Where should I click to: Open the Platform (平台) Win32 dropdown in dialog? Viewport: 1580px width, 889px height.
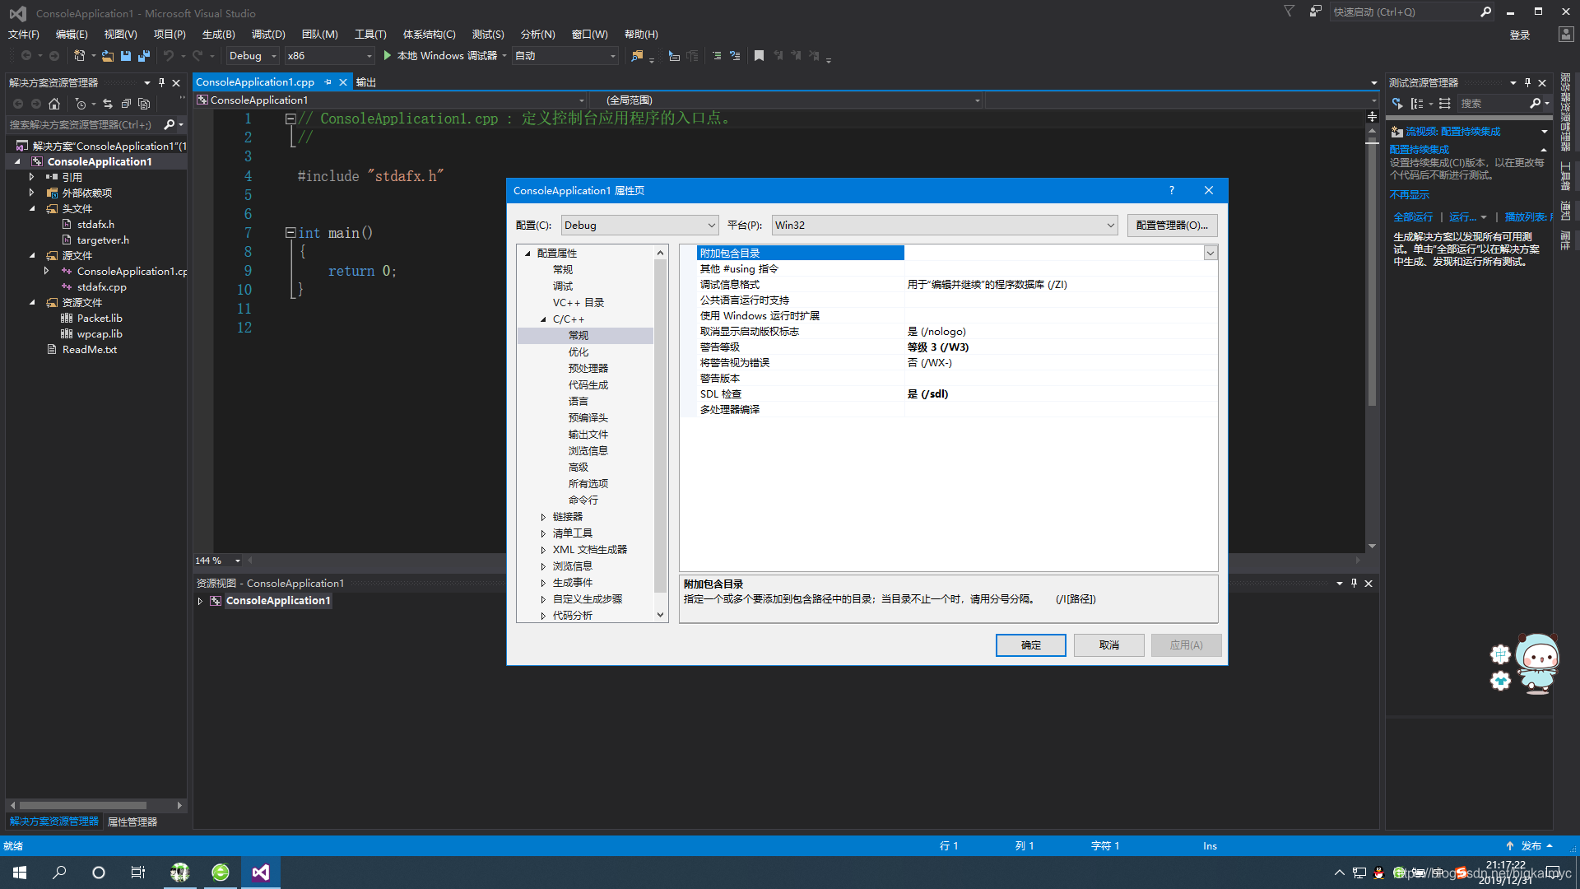945,226
